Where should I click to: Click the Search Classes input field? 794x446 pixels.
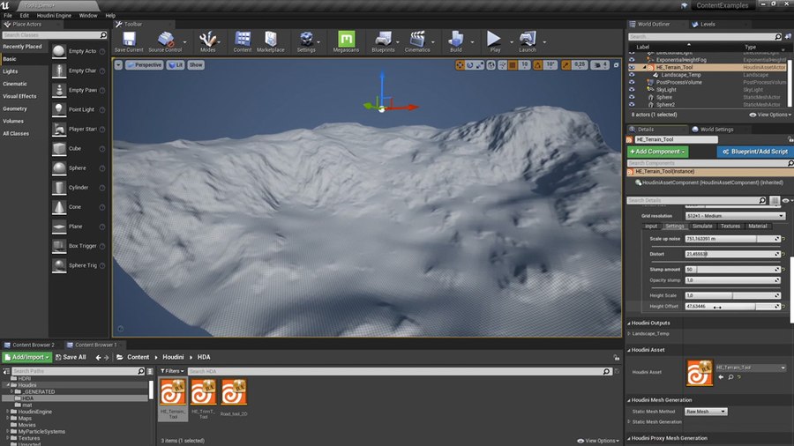pos(50,35)
